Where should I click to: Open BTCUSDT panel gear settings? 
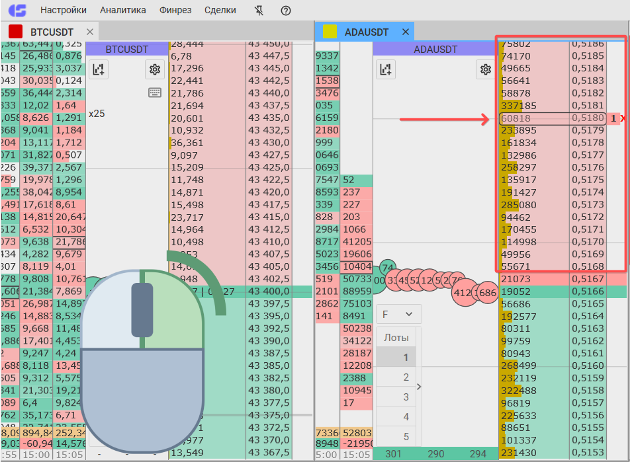click(x=155, y=69)
